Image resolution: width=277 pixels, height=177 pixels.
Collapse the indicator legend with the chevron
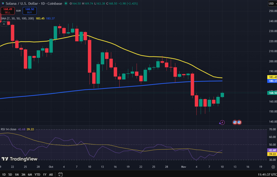[x=4, y=24]
